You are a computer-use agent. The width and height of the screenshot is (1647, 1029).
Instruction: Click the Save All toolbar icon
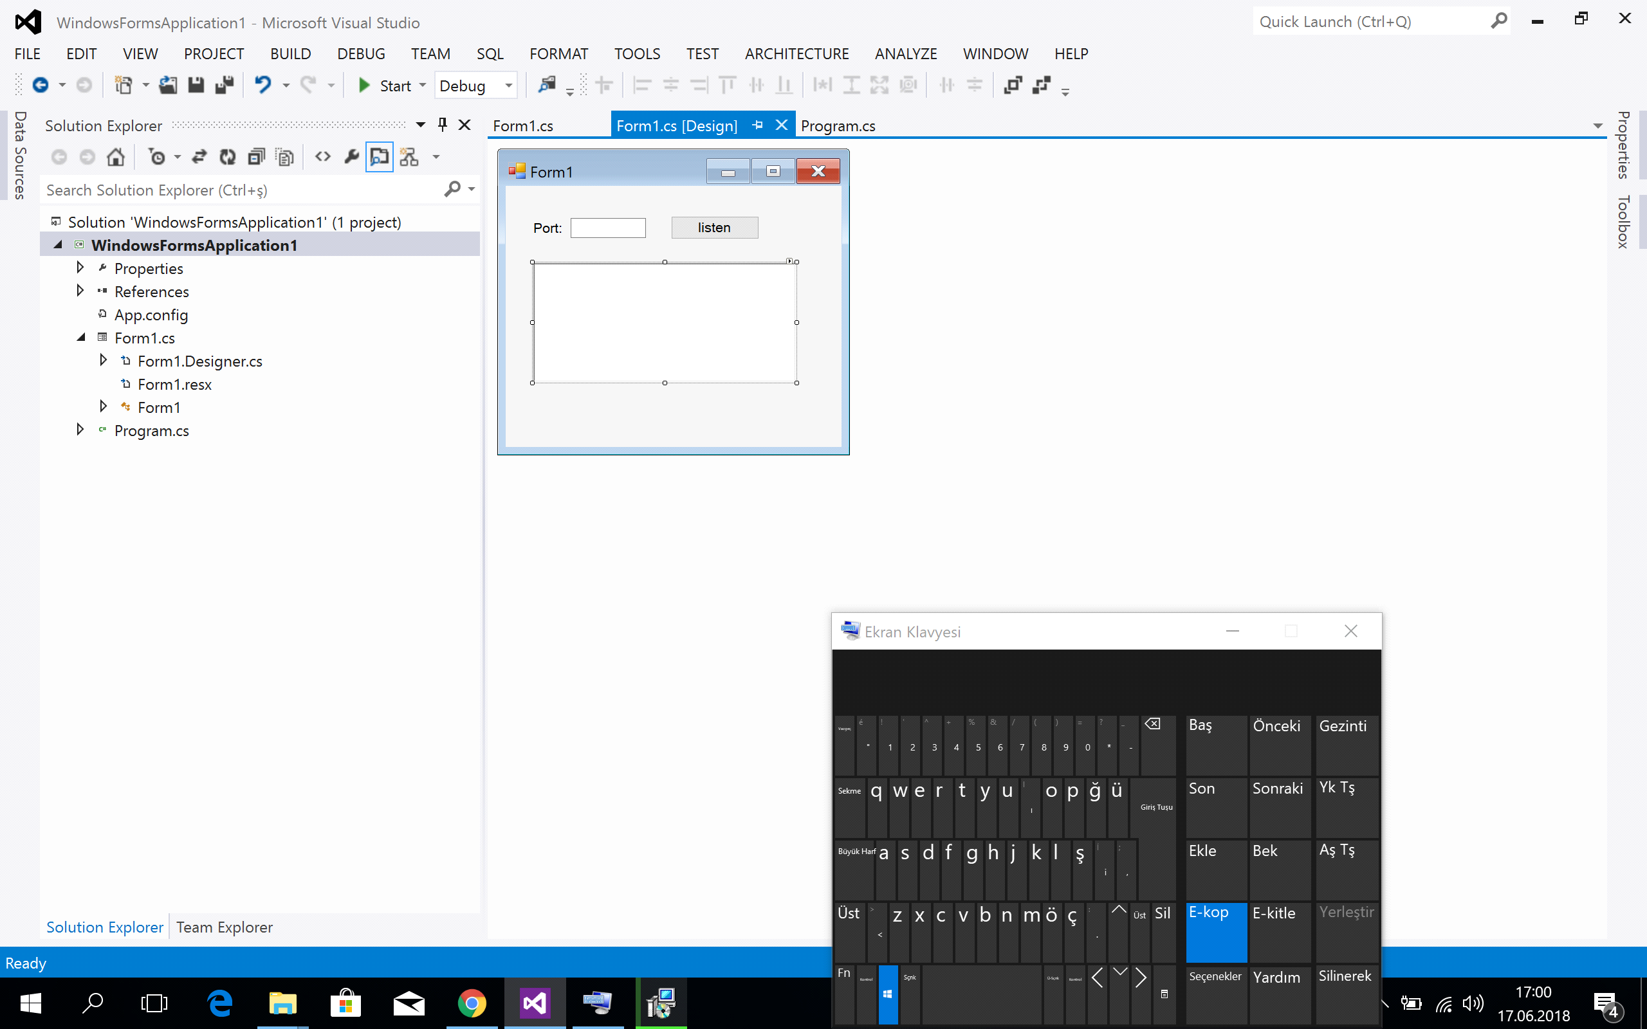[x=224, y=85]
